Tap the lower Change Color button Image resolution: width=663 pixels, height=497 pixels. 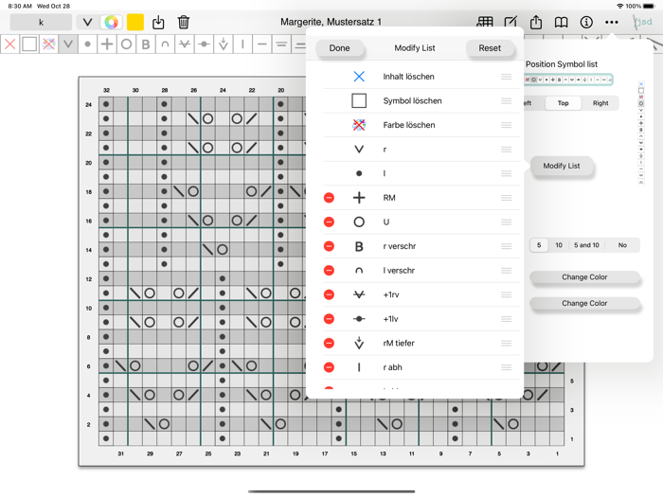(x=584, y=304)
